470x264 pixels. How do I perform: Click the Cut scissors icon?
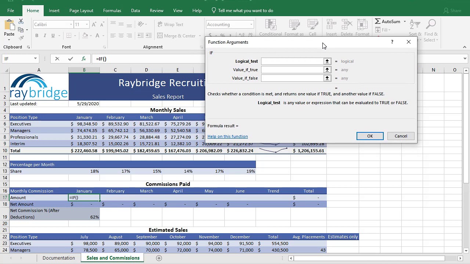pyautogui.click(x=21, y=22)
